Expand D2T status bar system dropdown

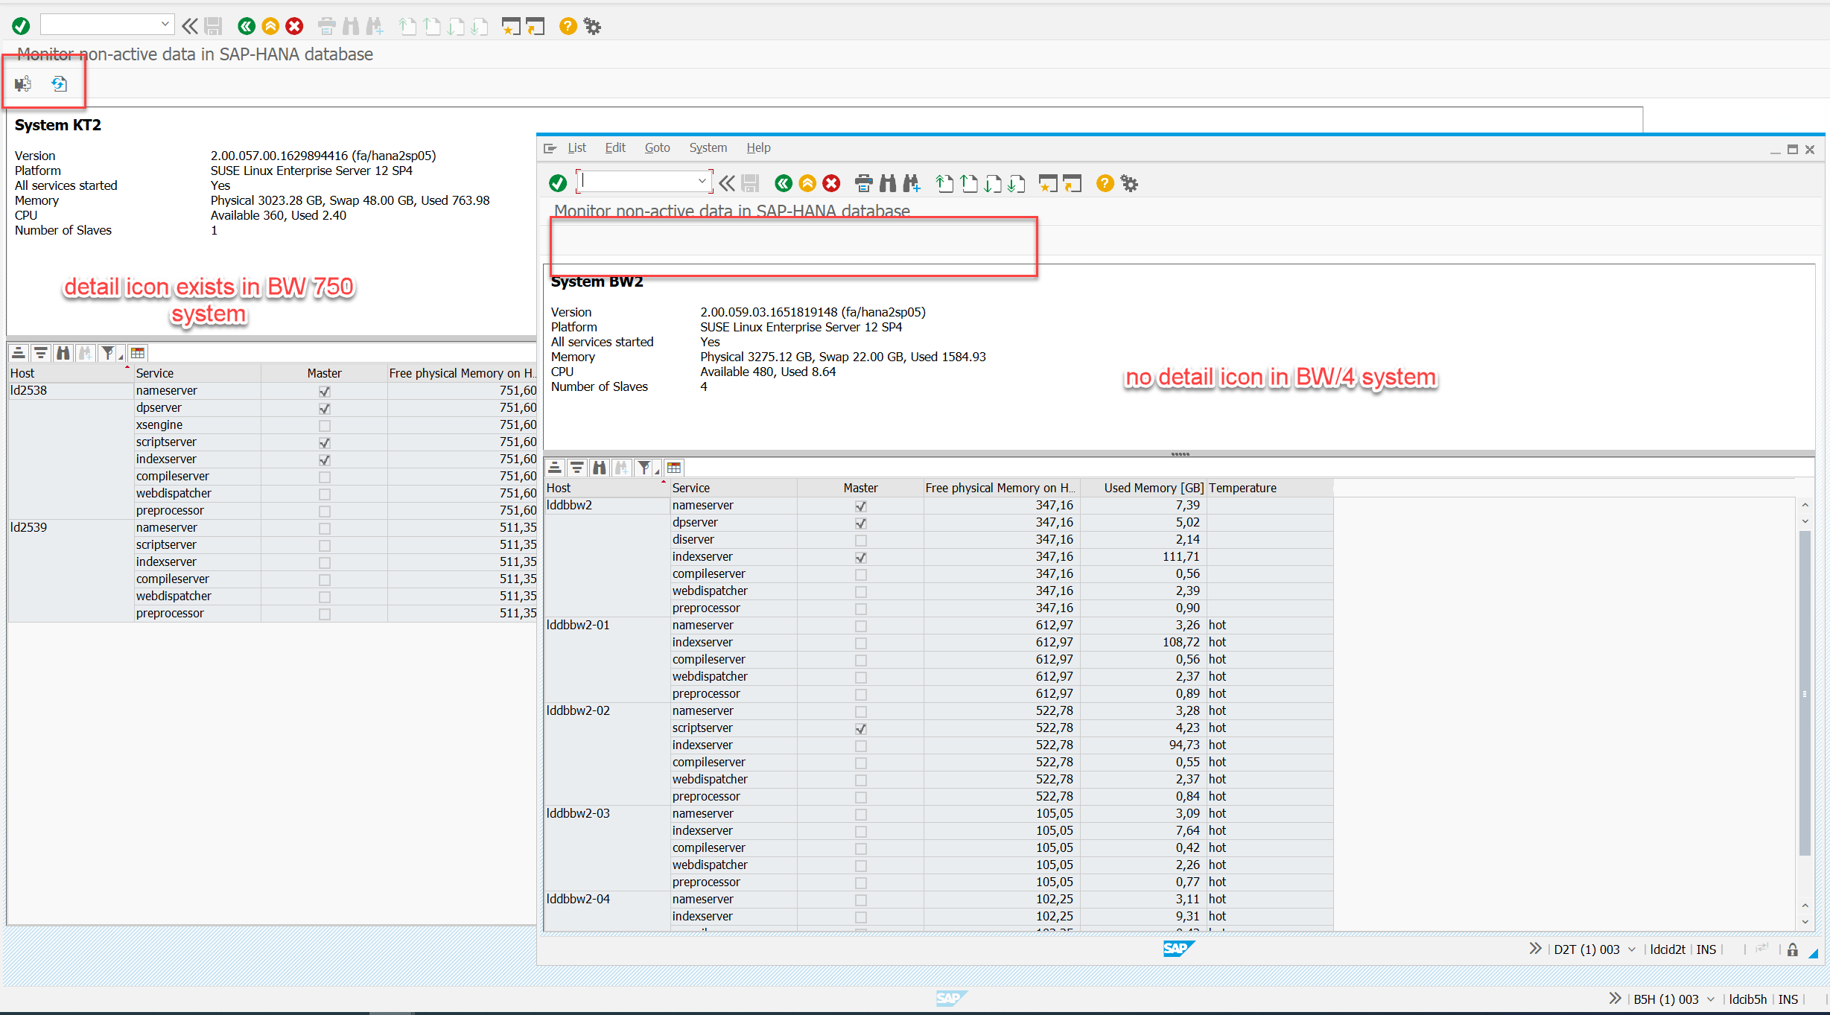click(1632, 949)
